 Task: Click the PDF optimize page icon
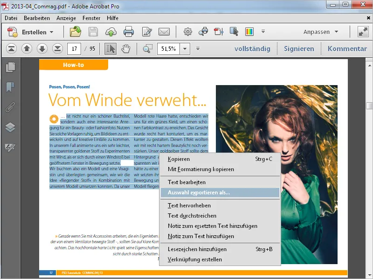point(219,32)
